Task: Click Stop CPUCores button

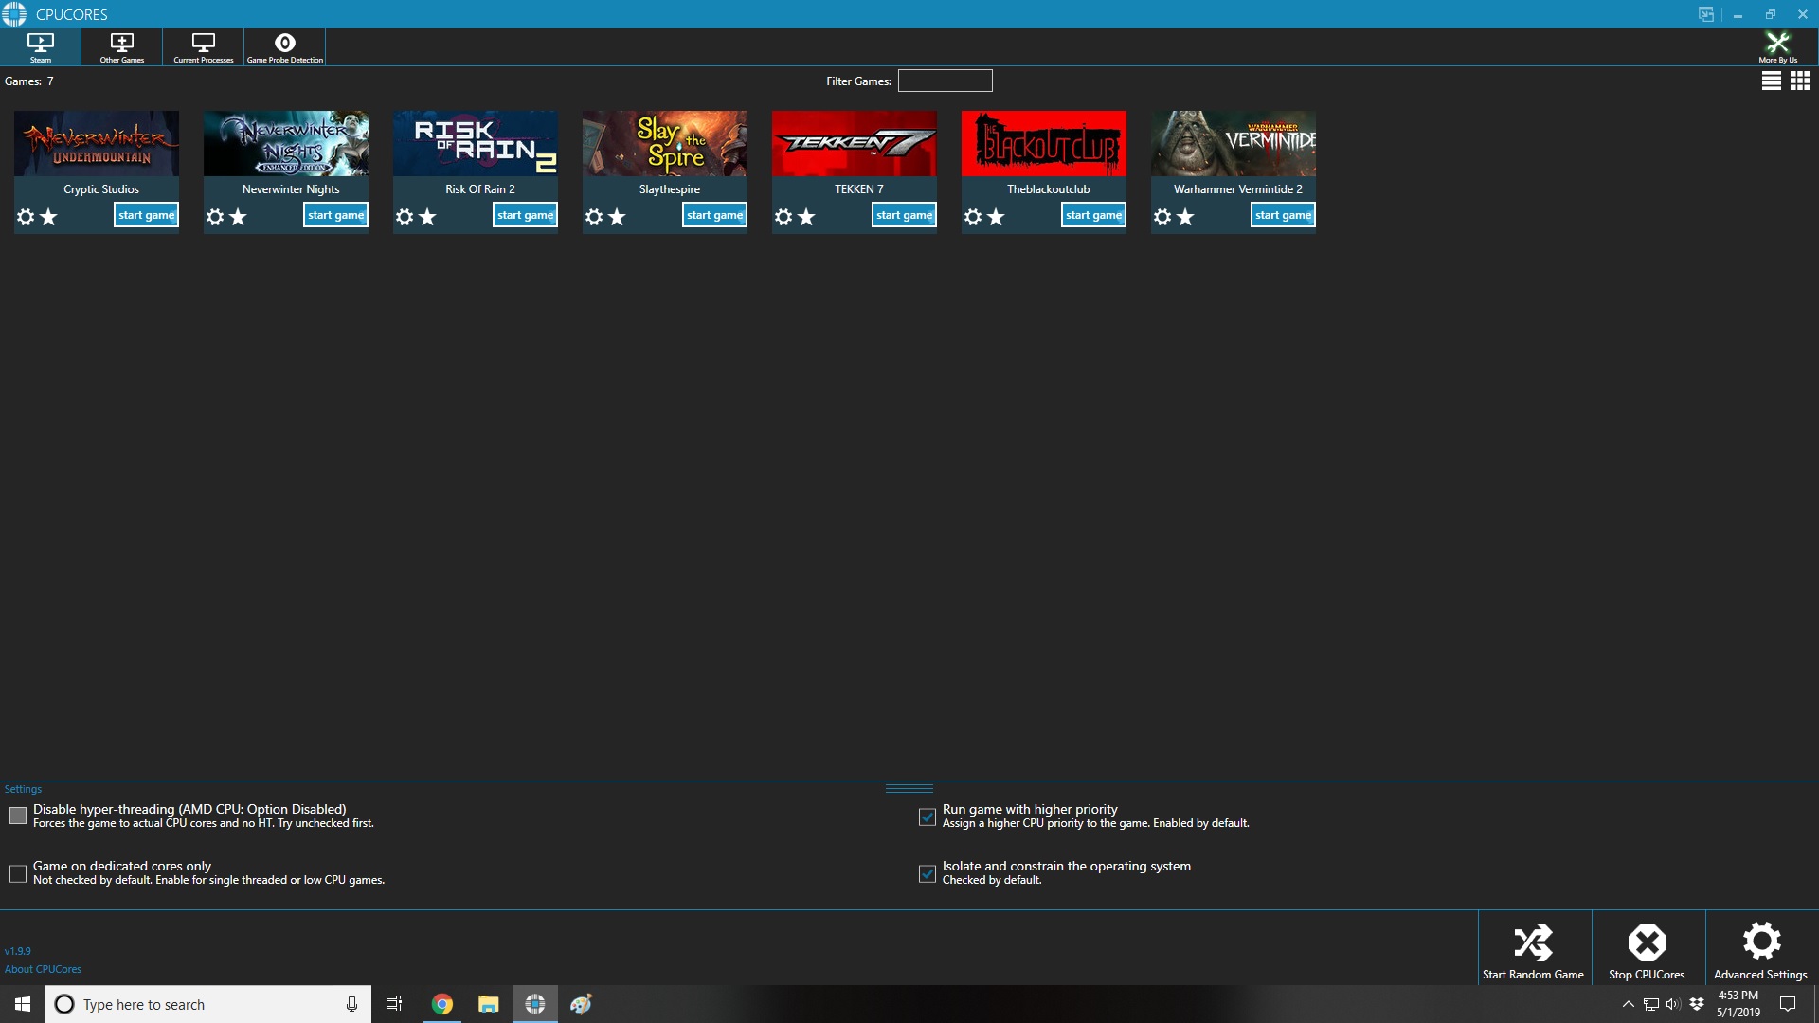Action: pos(1648,948)
